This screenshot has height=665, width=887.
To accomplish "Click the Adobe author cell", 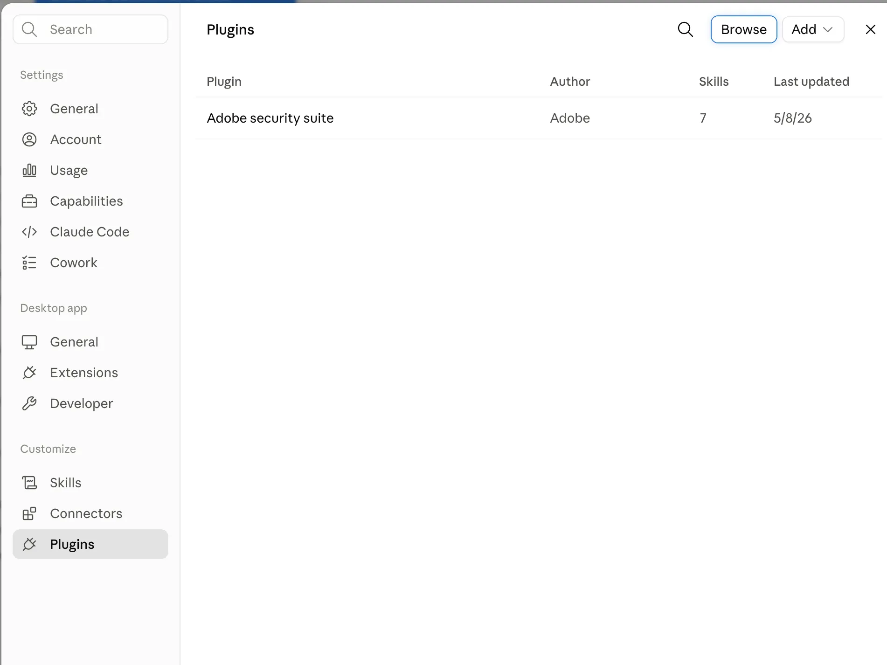I will 570,118.
